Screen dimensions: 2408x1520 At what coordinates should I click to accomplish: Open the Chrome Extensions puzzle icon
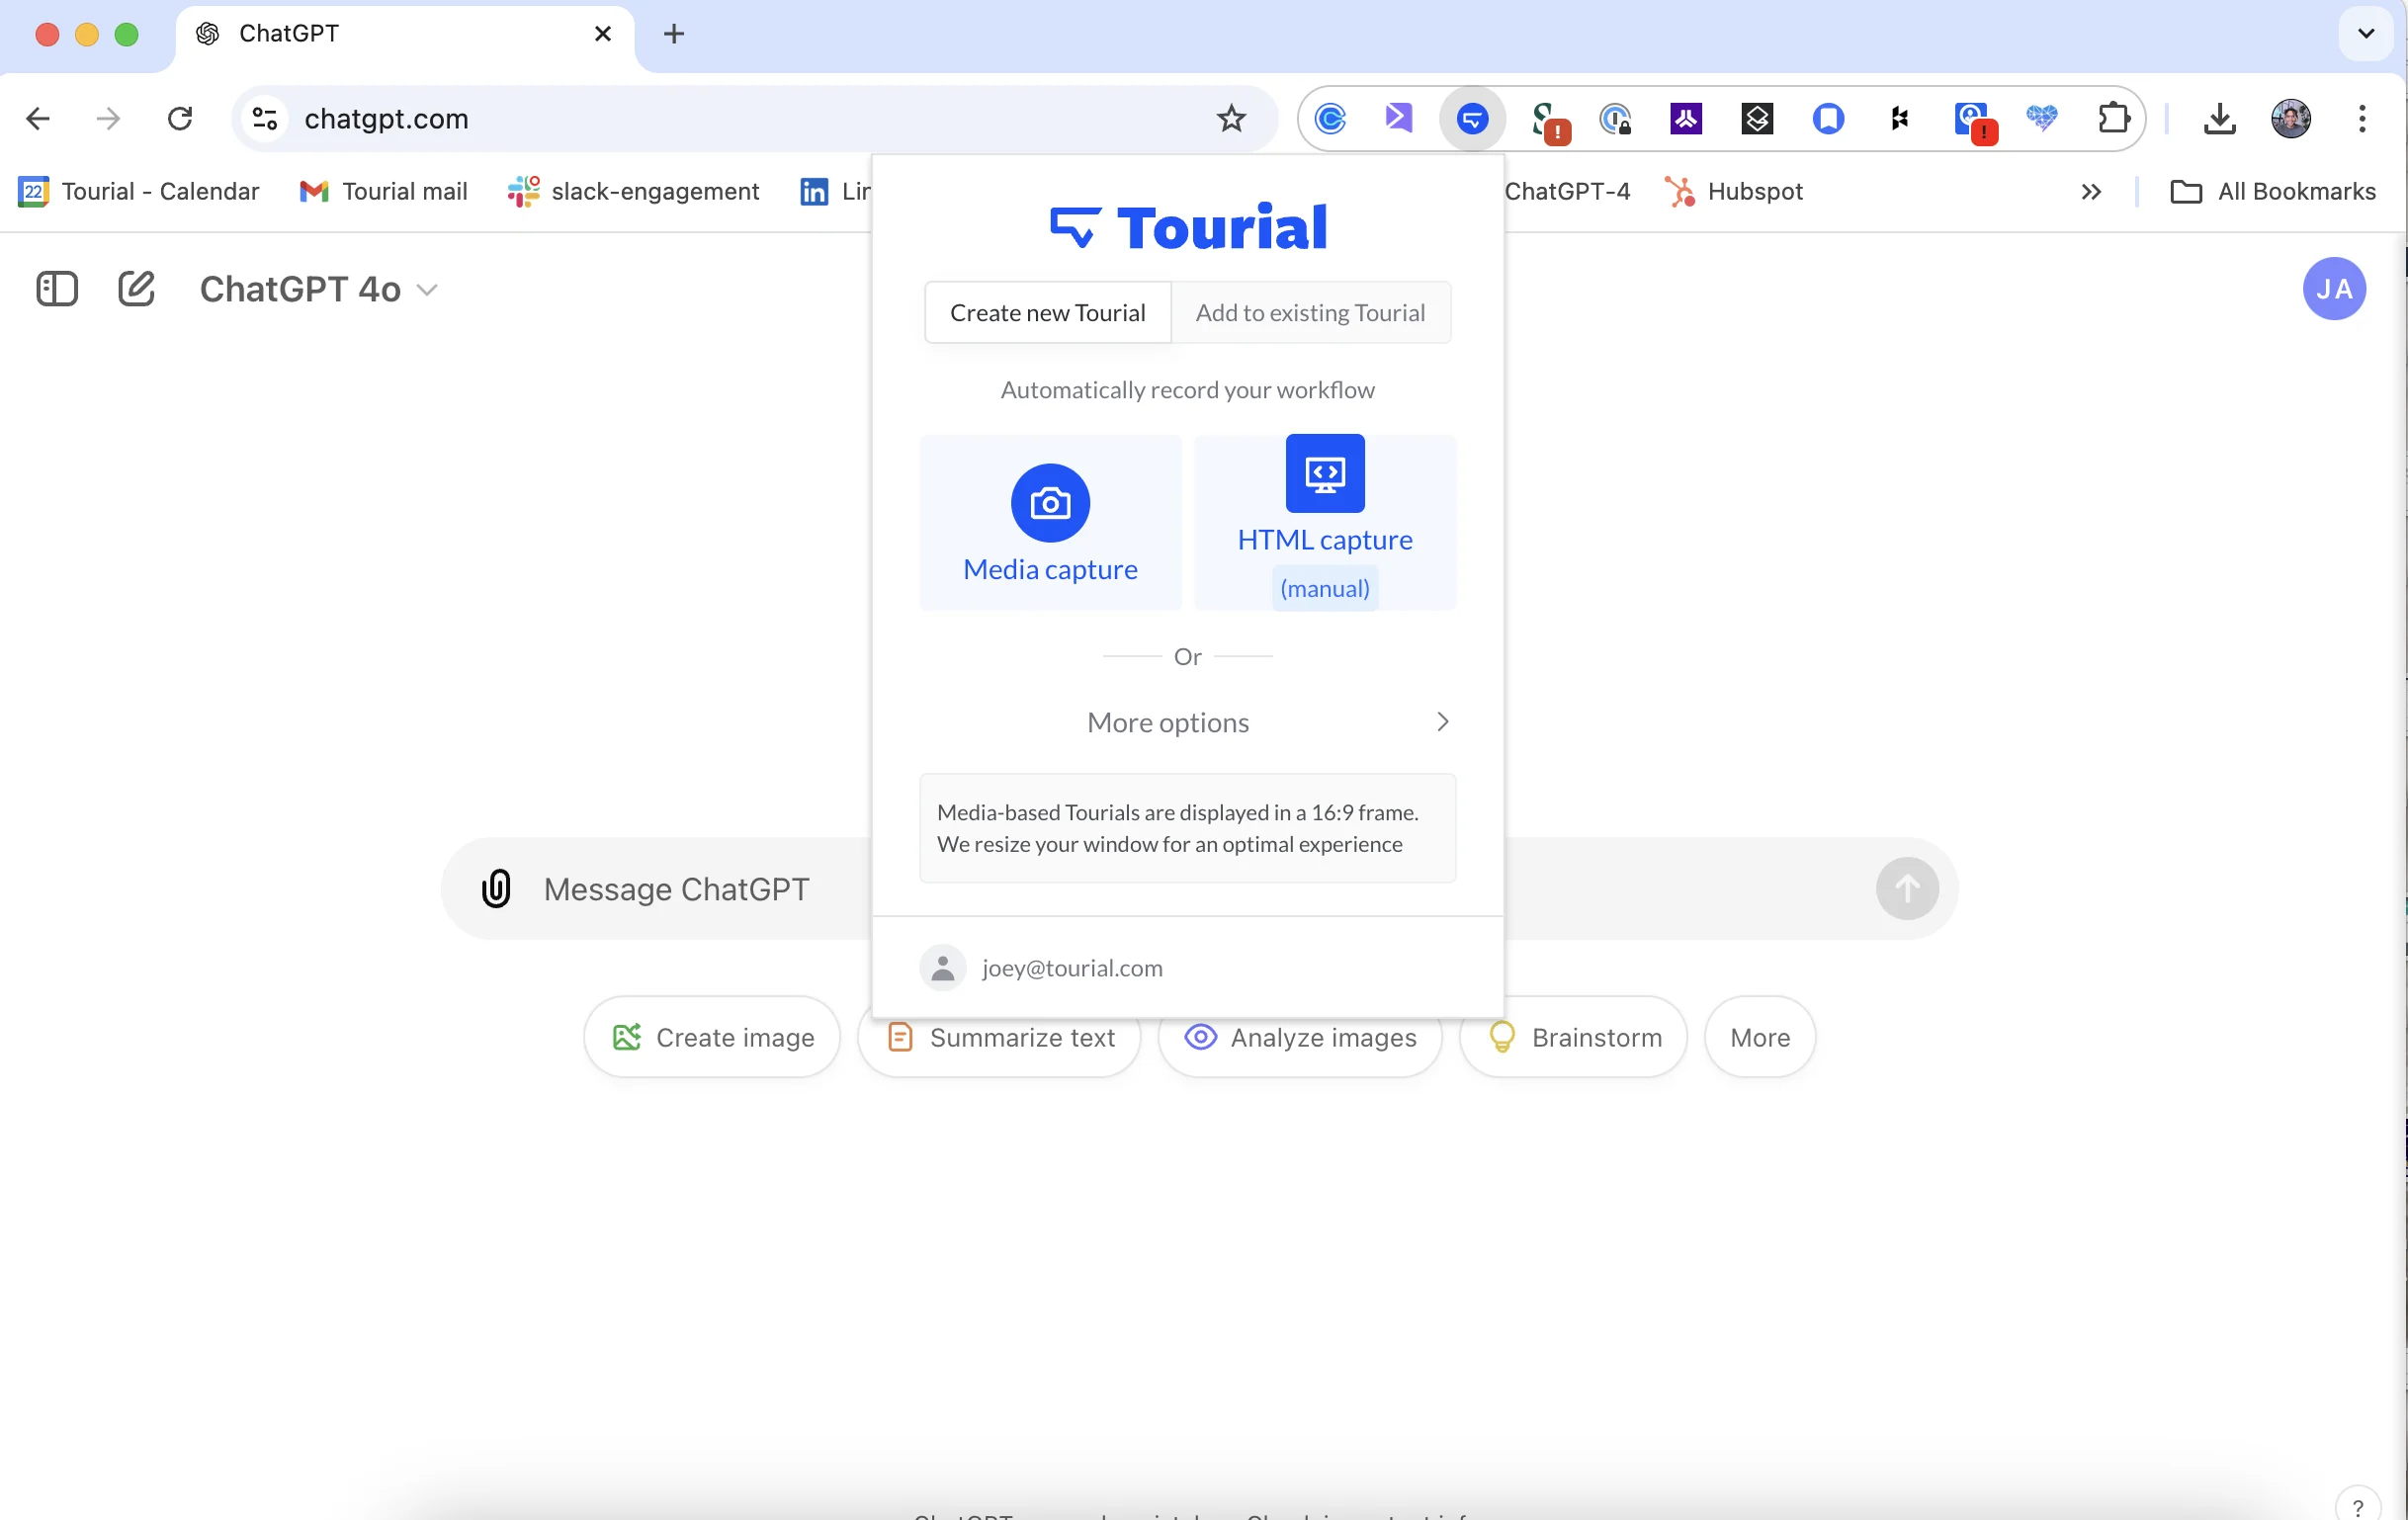(x=2113, y=119)
